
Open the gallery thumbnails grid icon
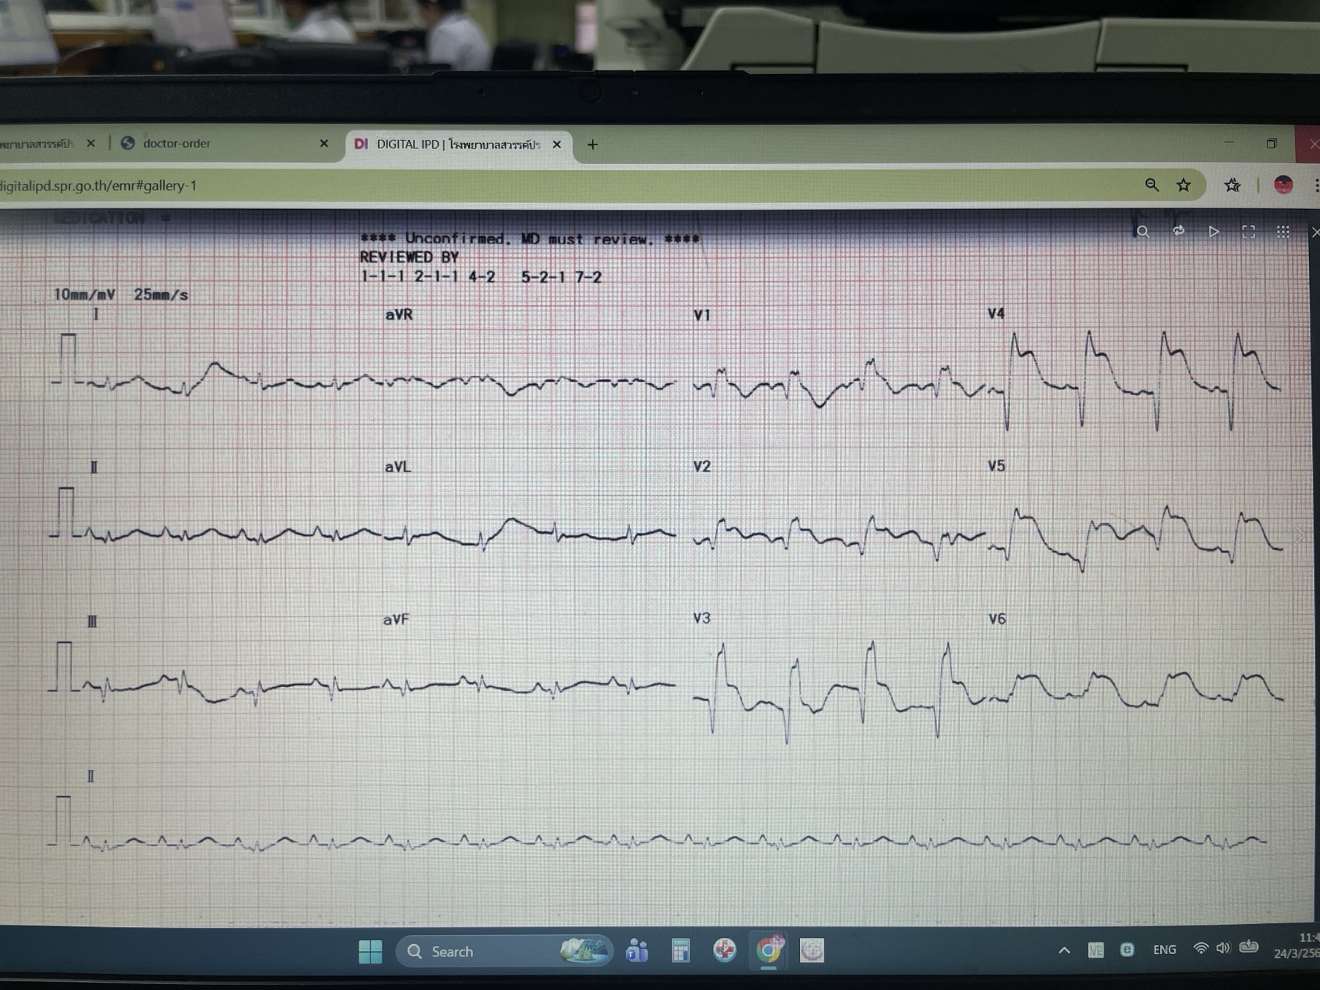pyautogui.click(x=1283, y=232)
